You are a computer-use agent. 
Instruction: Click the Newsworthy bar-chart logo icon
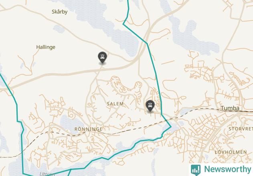pyautogui.click(x=196, y=170)
